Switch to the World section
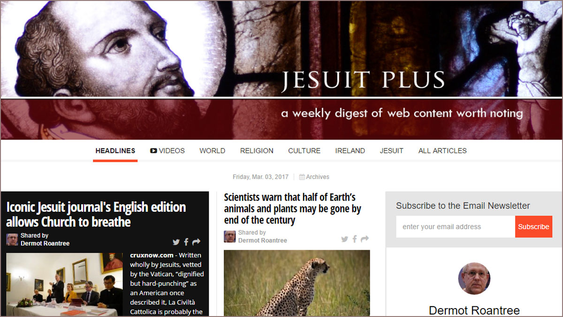 tap(212, 151)
